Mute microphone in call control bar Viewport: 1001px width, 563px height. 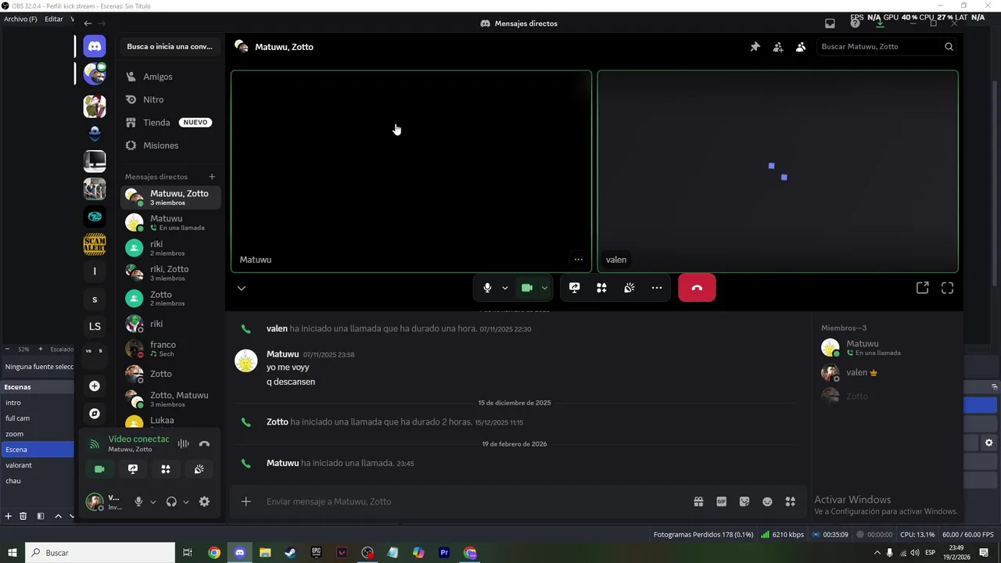coord(487,288)
